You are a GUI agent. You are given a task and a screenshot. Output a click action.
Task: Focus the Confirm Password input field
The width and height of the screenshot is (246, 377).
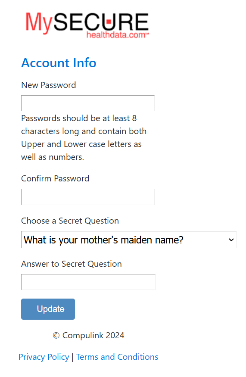88,197
